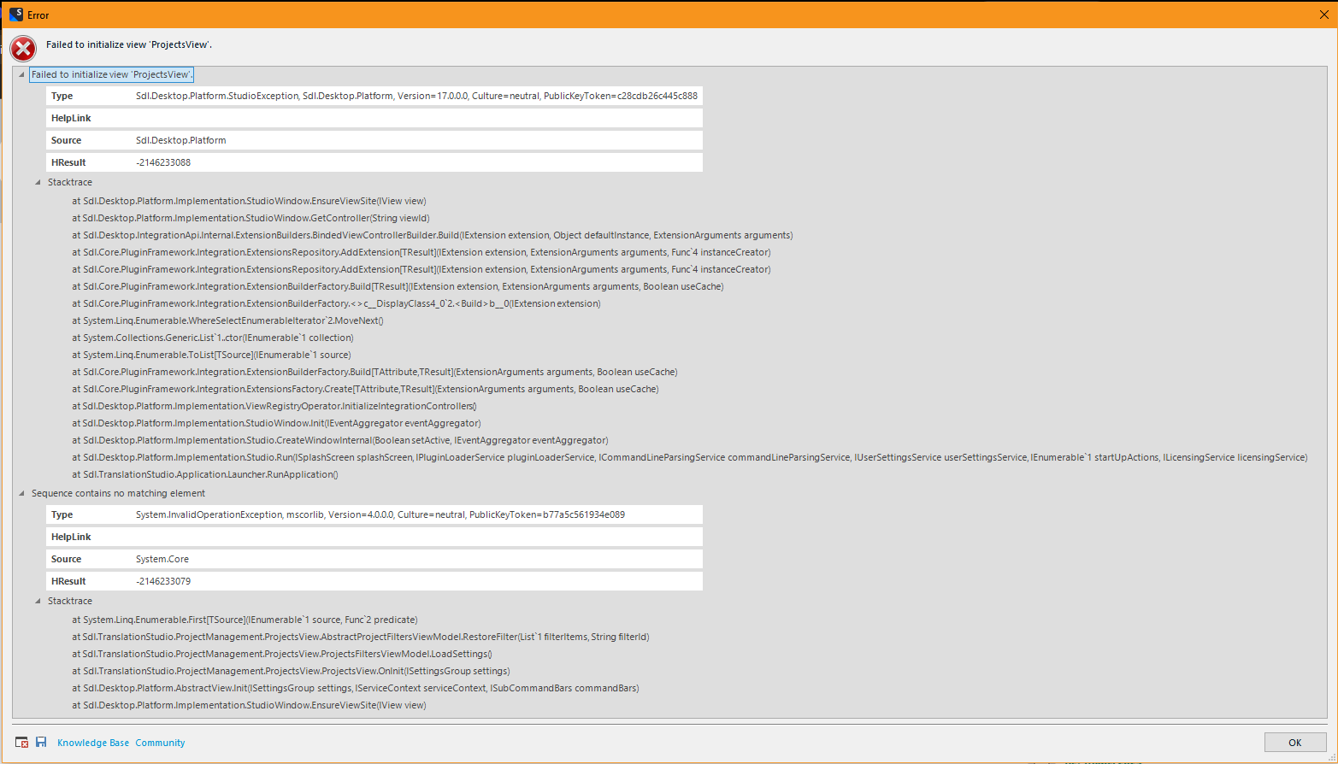The image size is (1338, 764).
Task: Click the Source value "System.Core"
Action: pyautogui.click(x=162, y=559)
